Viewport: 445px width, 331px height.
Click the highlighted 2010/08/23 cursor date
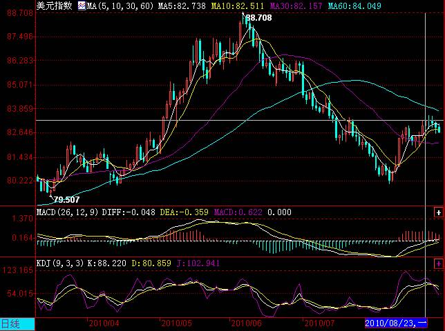(x=396, y=323)
